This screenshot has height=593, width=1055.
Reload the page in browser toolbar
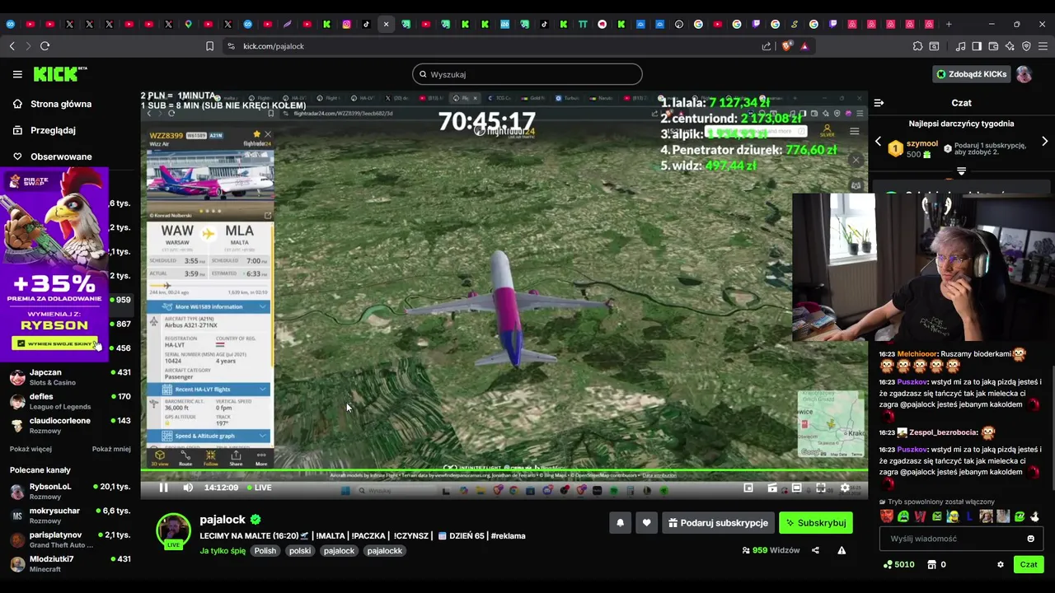(x=45, y=46)
